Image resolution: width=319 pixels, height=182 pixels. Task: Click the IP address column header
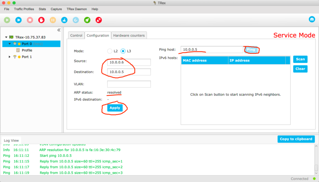pyautogui.click(x=257, y=60)
